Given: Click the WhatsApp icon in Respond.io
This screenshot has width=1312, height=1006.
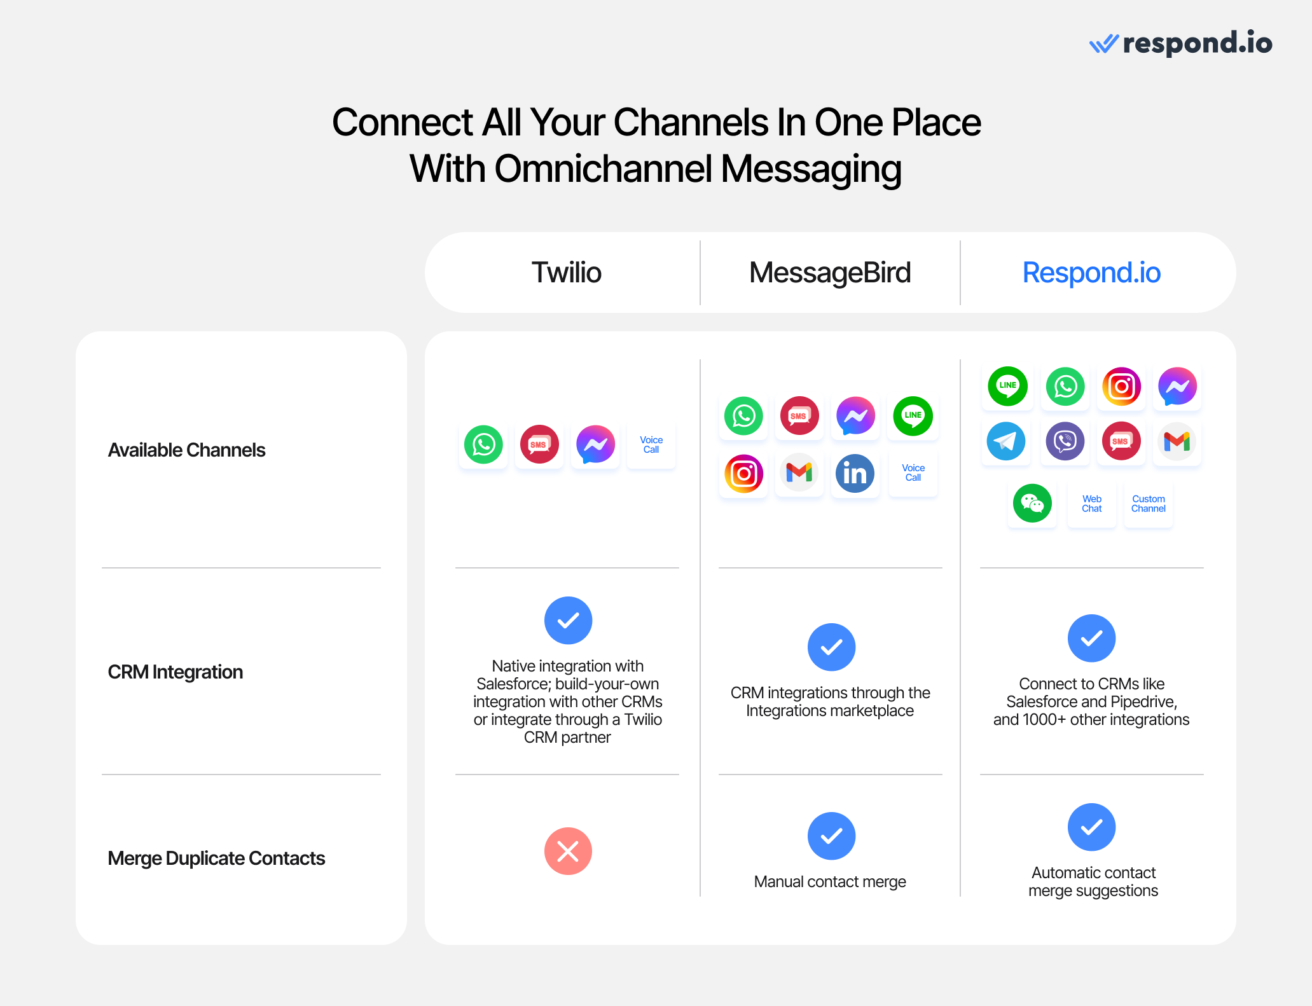Looking at the screenshot, I should (1066, 385).
